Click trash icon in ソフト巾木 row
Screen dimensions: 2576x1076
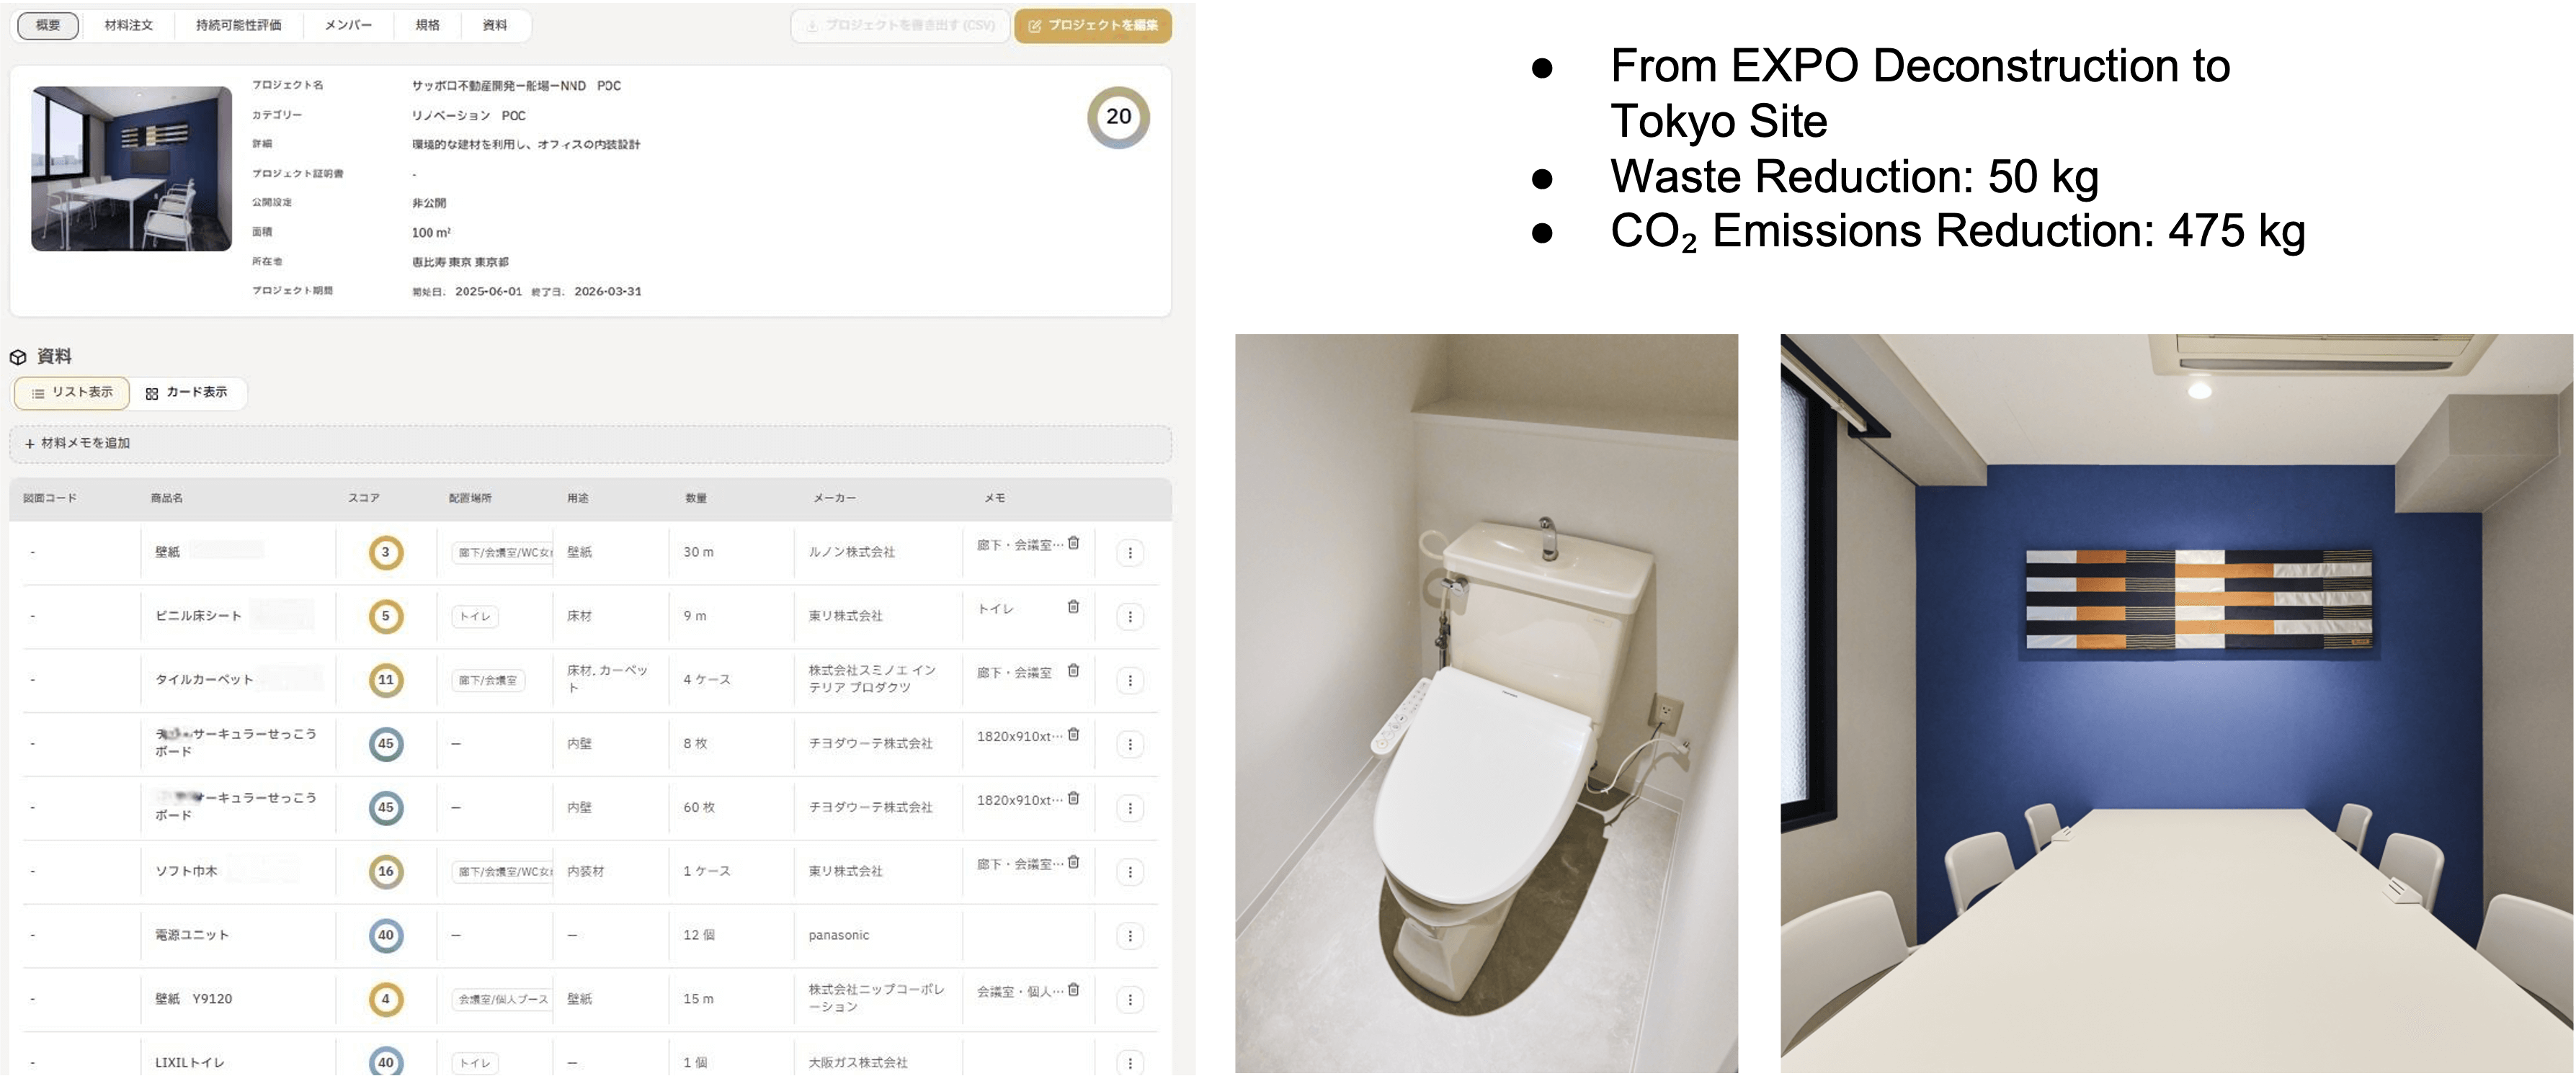coord(1073,862)
